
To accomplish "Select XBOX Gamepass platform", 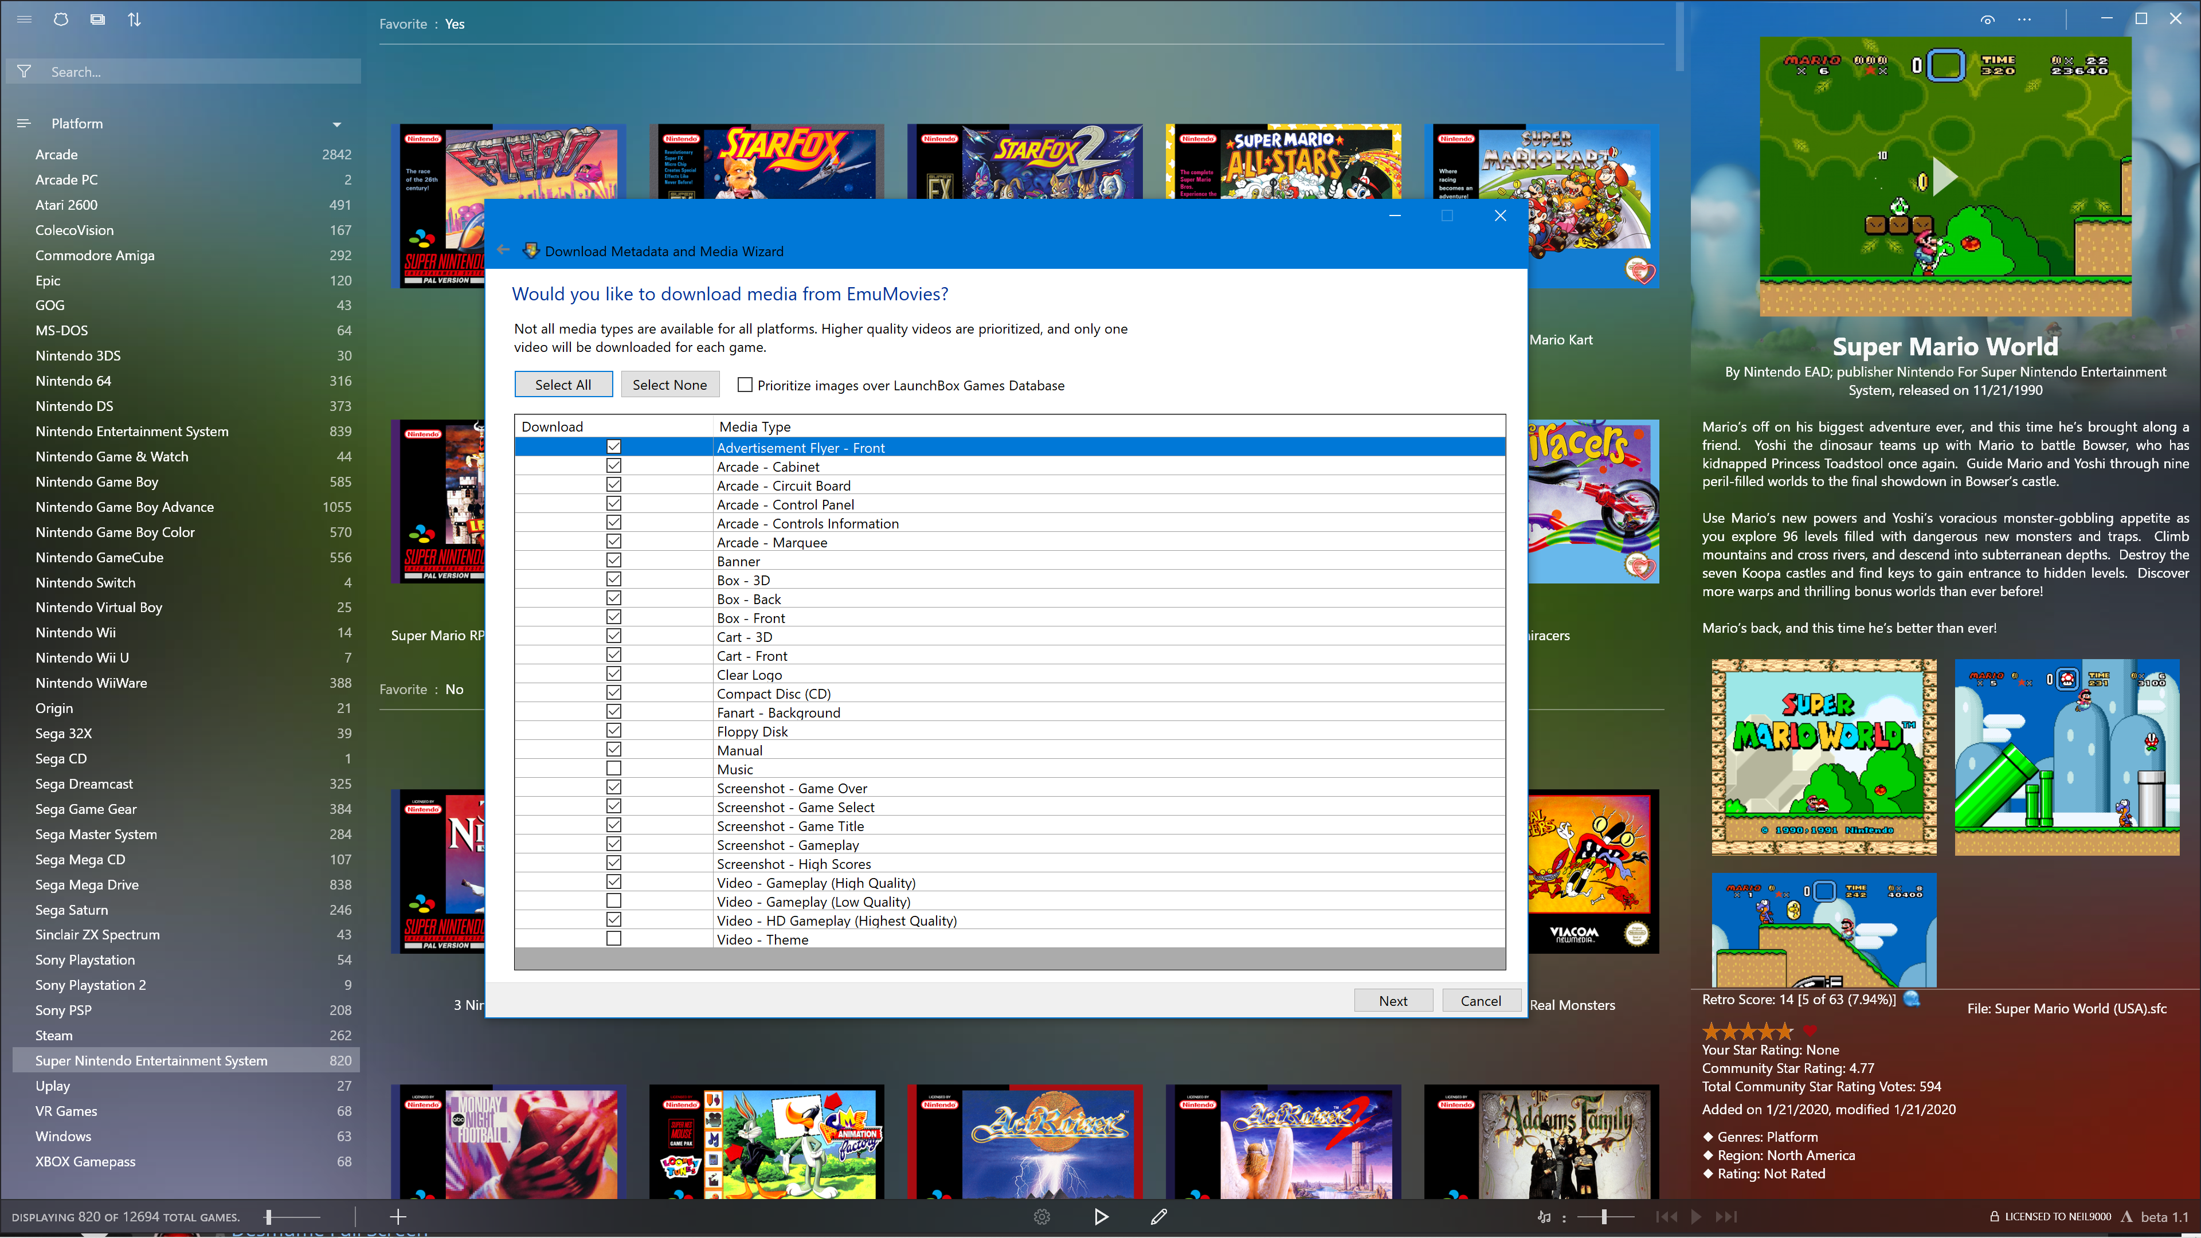I will 186,1161.
